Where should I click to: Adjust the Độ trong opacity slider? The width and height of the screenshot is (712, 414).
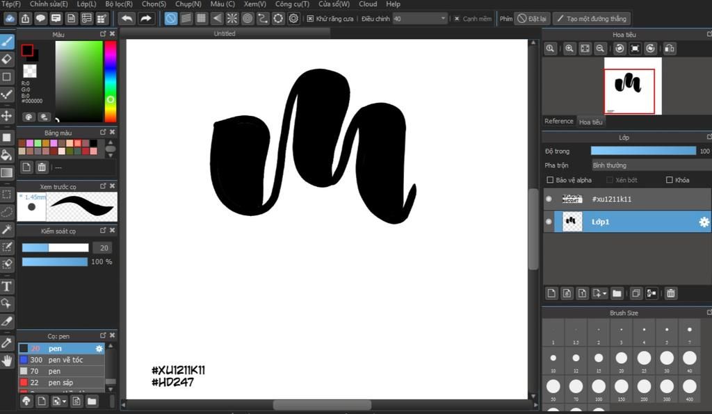(643, 151)
